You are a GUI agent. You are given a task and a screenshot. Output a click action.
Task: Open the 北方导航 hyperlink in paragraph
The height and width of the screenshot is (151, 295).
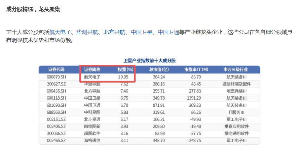(x=114, y=32)
